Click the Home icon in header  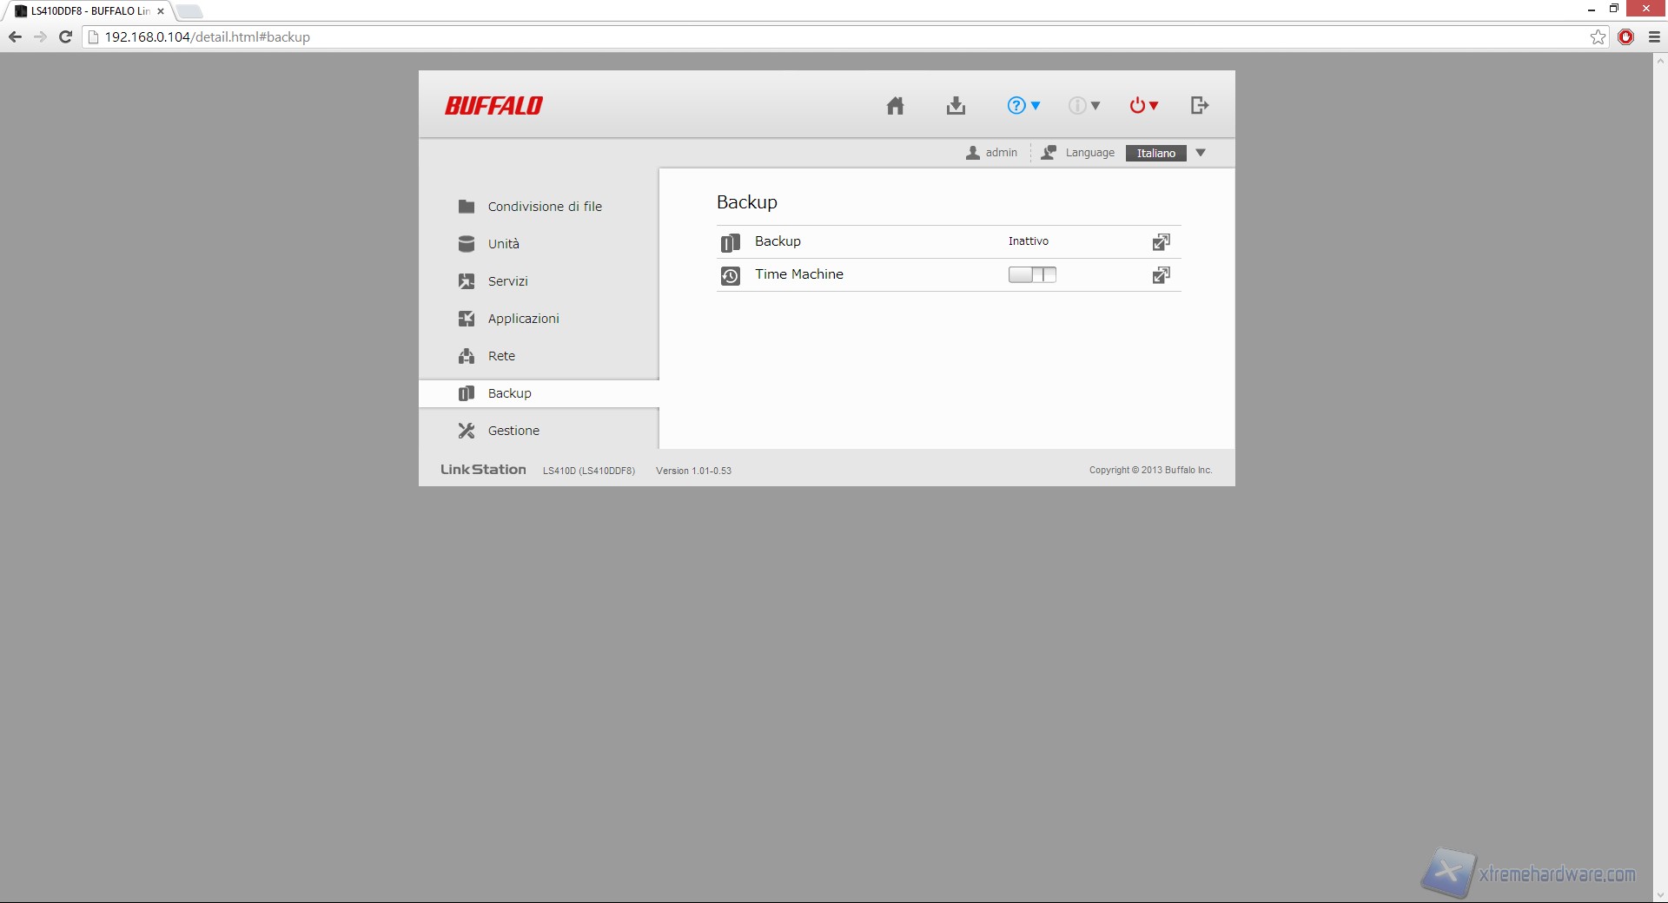click(895, 106)
